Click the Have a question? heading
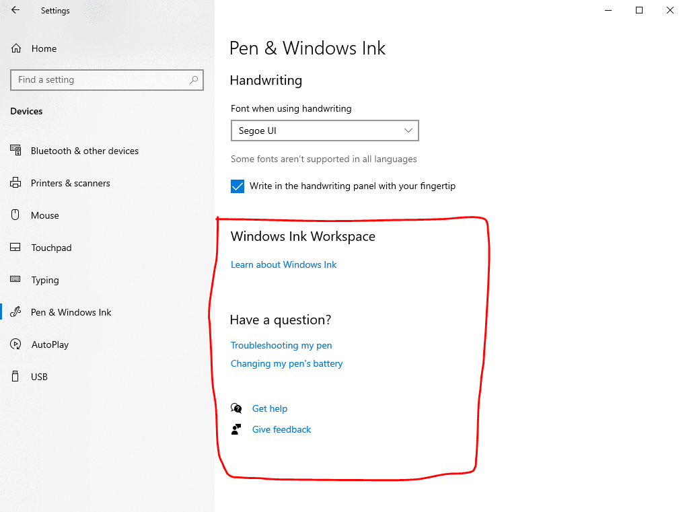685x512 pixels. coord(281,320)
